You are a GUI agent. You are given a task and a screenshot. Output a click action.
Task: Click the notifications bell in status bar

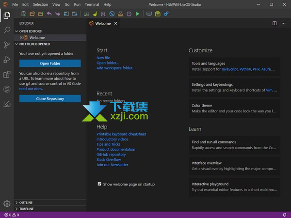point(285,215)
